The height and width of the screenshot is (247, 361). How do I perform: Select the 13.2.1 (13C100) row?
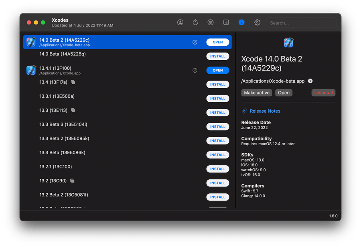tap(127, 169)
